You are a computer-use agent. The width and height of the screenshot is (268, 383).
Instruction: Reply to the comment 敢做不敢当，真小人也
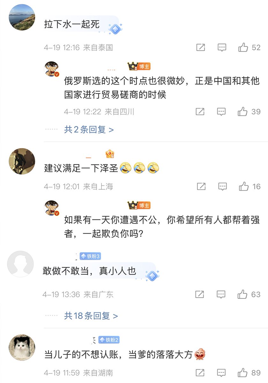221,294
